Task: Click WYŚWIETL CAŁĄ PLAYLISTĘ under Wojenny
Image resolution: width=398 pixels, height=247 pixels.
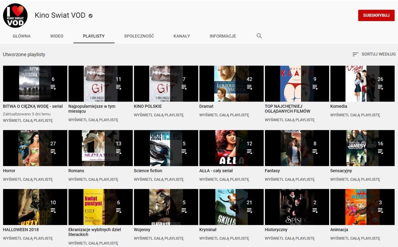Action: [x=159, y=238]
